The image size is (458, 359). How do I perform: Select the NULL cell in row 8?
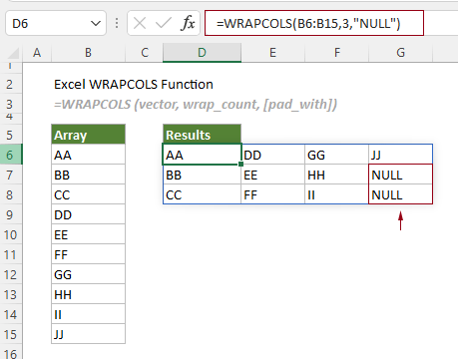(x=400, y=194)
